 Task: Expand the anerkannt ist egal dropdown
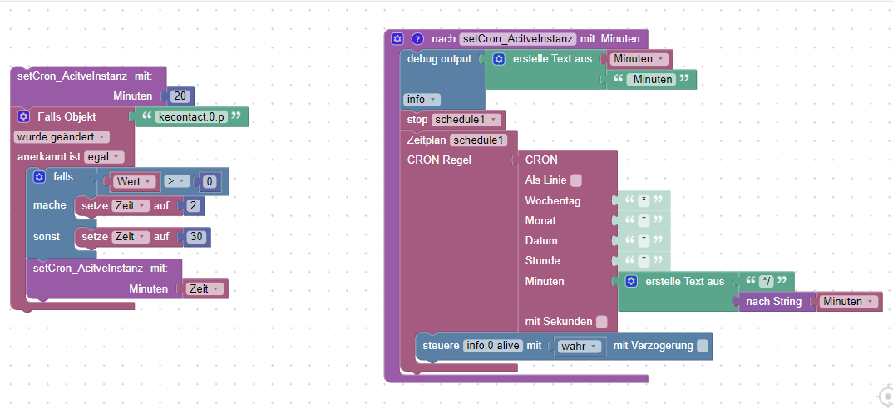[x=104, y=156]
